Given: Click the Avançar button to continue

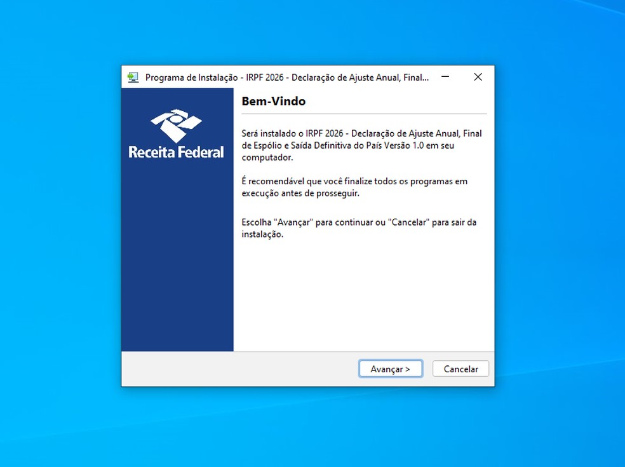Looking at the screenshot, I should tap(390, 369).
